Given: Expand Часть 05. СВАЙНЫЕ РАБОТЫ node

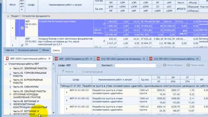Looking at the screenshot, I should [x=10, y=94].
